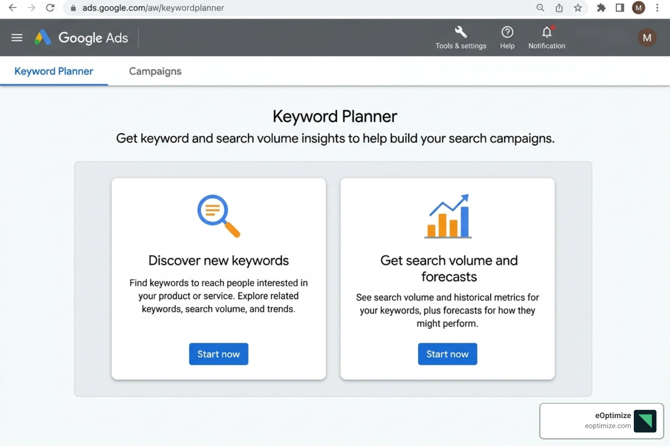Select the Keyword Planner tab
670x446 pixels.
click(54, 71)
